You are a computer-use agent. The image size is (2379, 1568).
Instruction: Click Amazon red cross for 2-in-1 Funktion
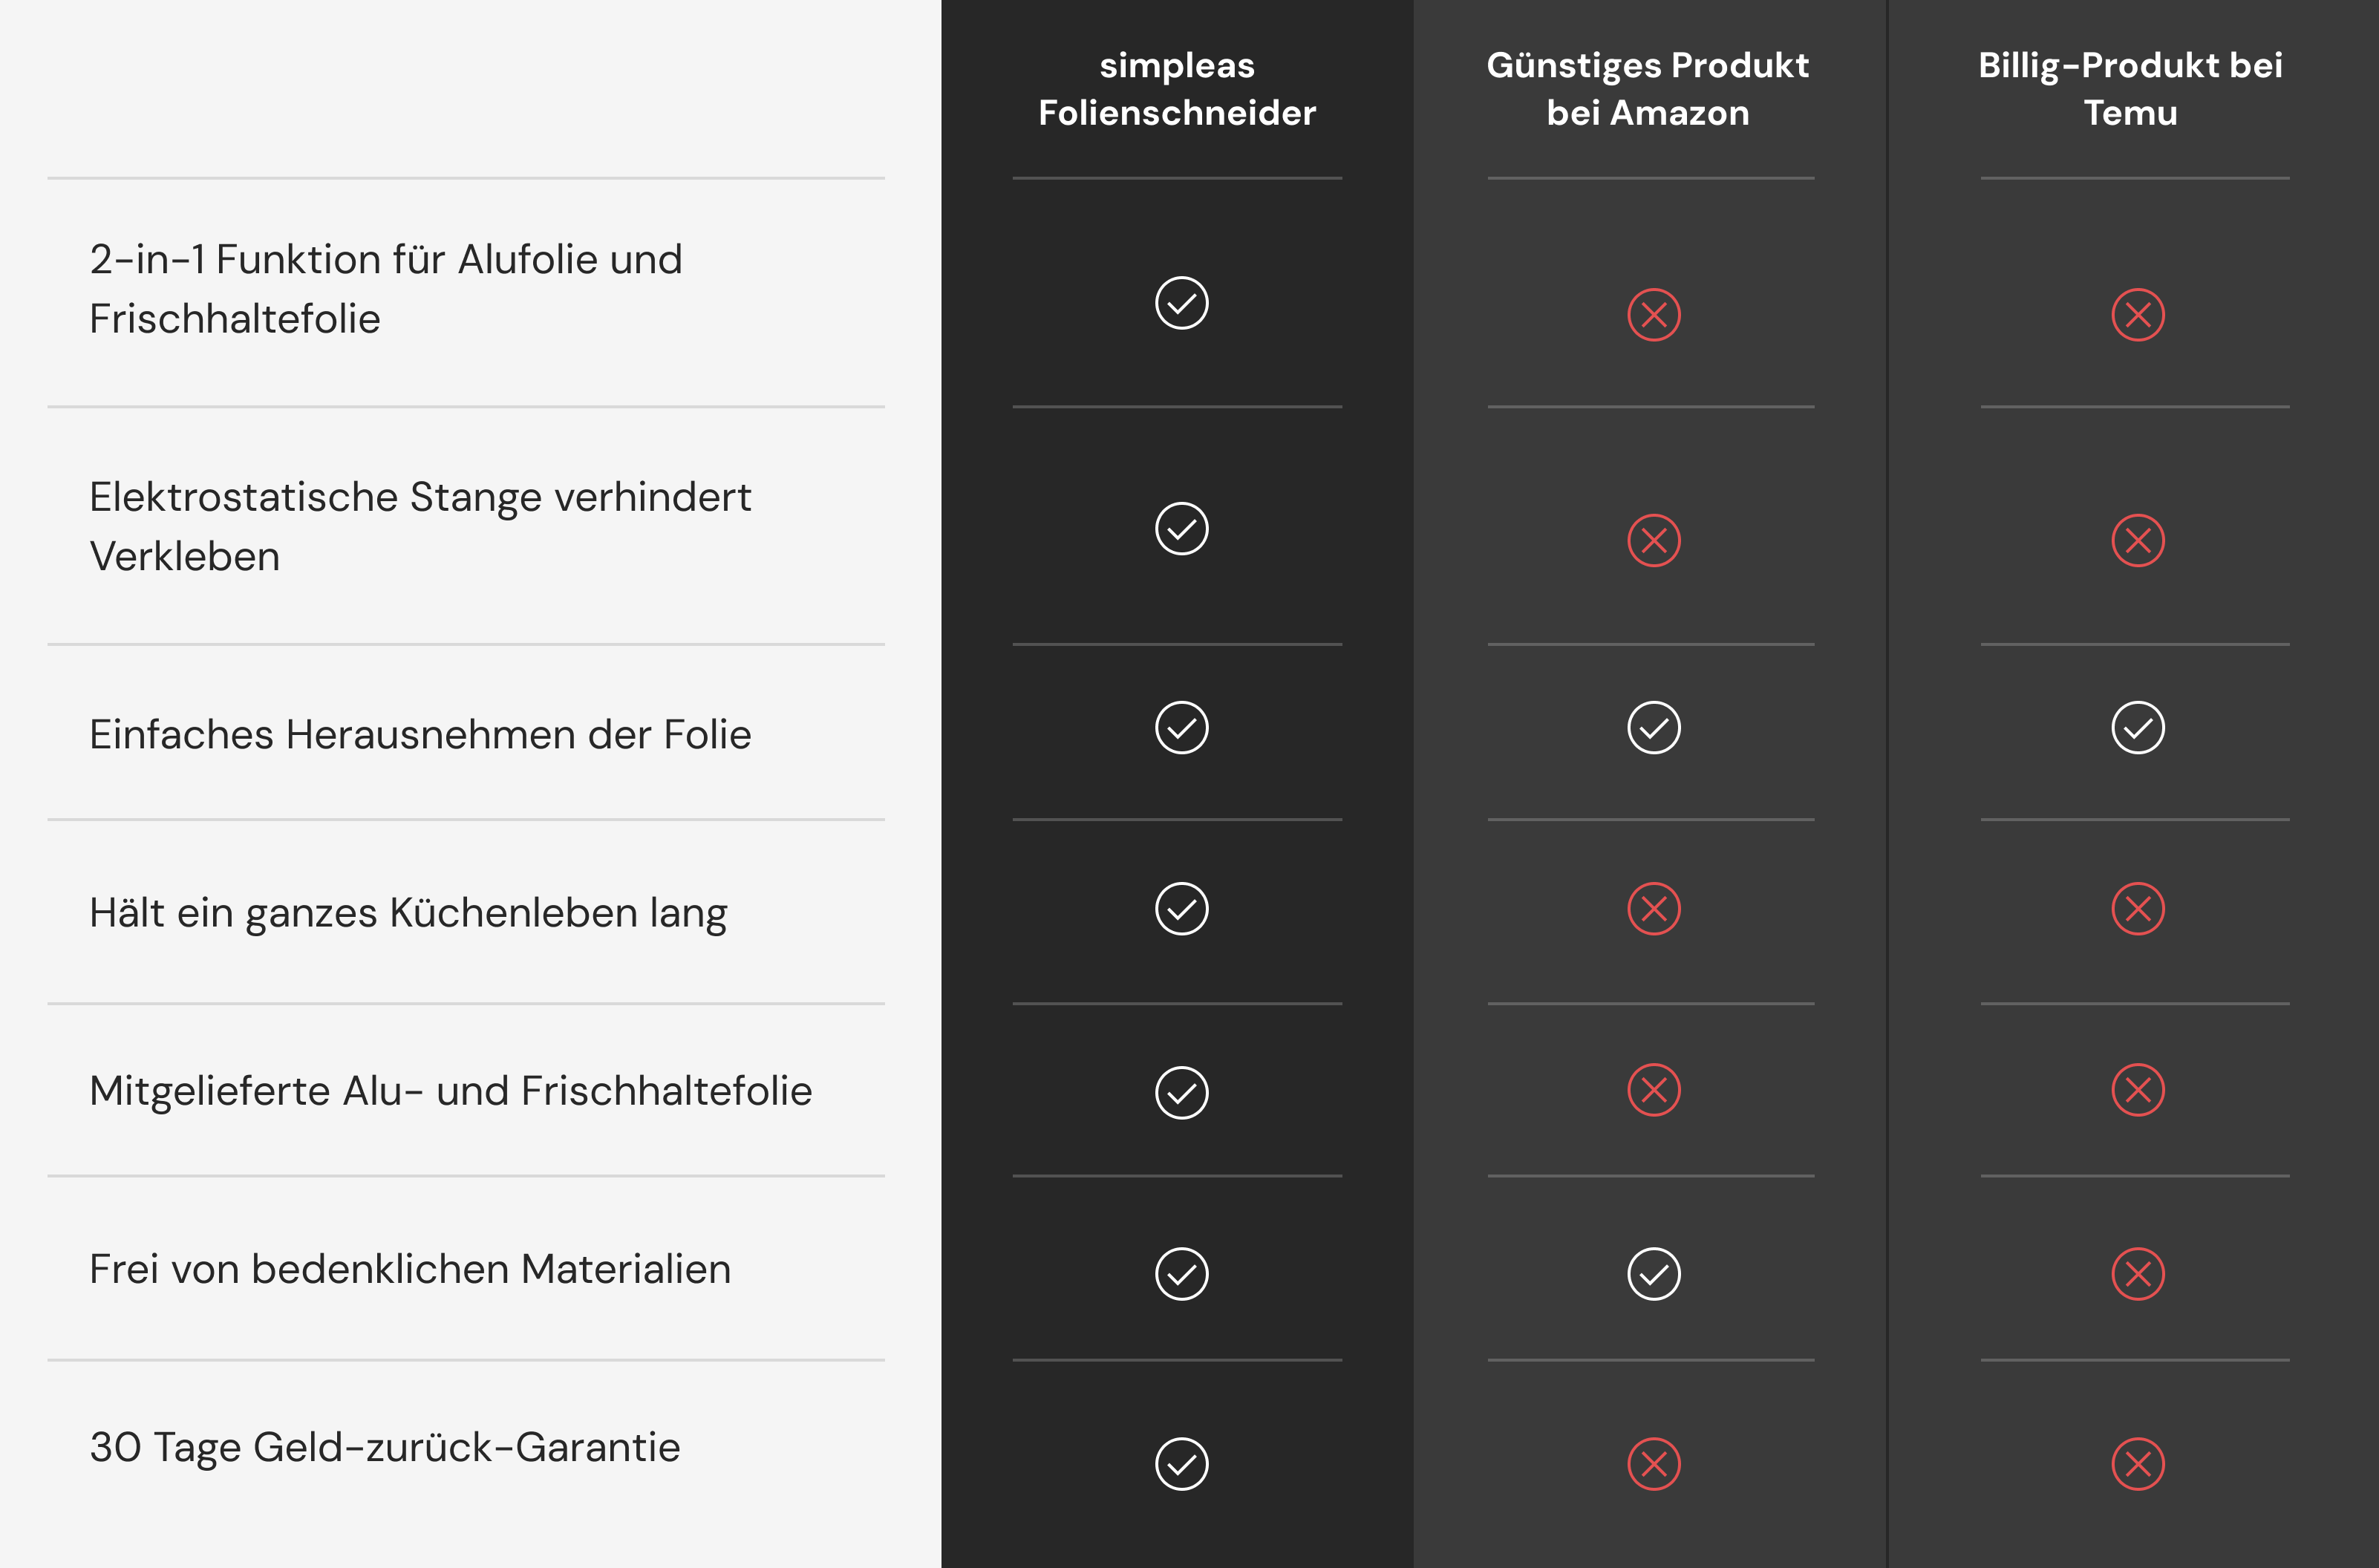tap(1653, 315)
